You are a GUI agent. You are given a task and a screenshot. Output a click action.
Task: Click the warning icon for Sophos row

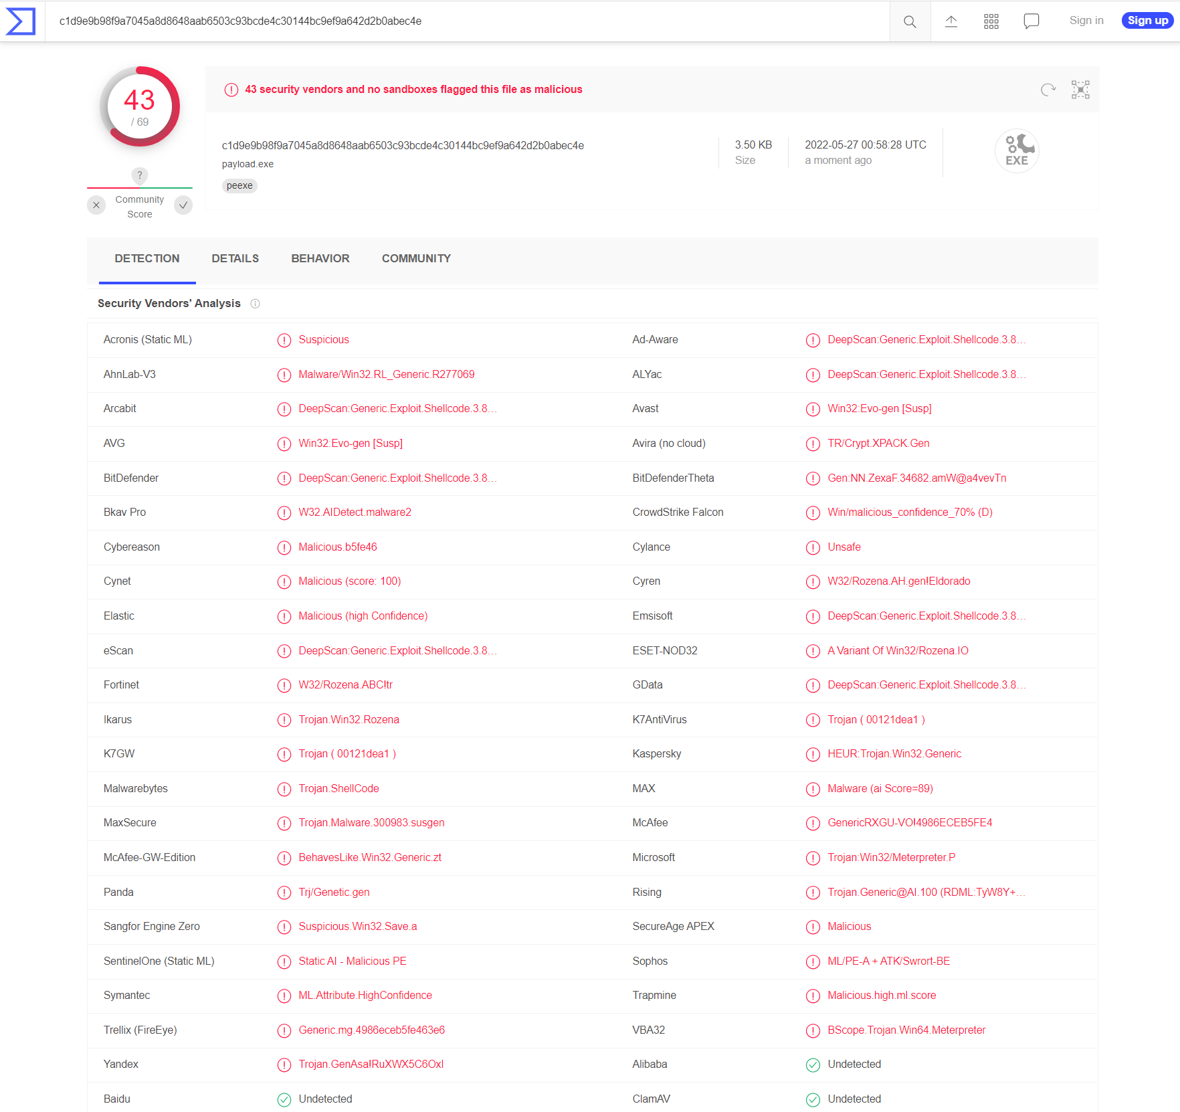813,961
